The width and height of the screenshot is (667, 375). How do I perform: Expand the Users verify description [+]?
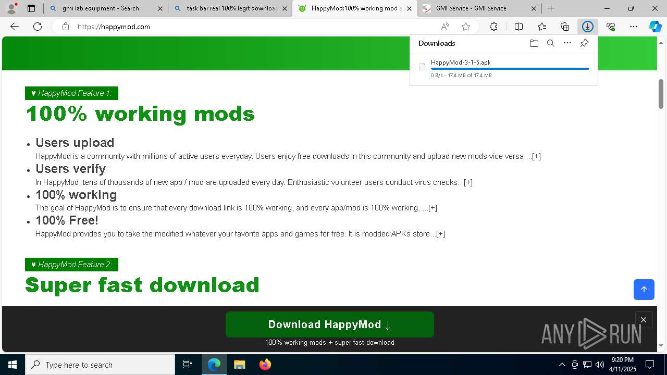pos(468,182)
